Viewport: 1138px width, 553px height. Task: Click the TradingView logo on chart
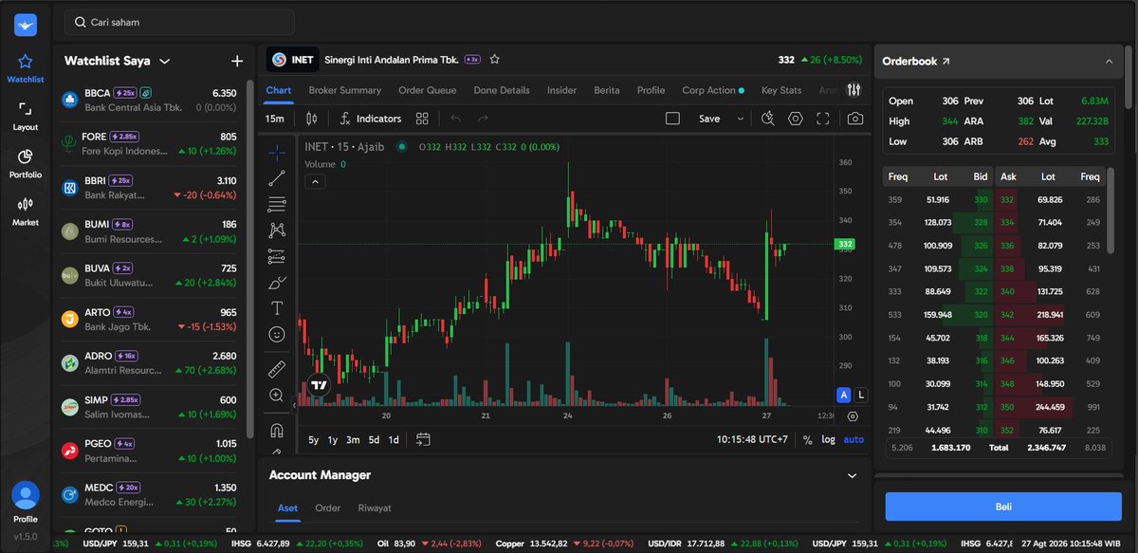[x=318, y=386]
